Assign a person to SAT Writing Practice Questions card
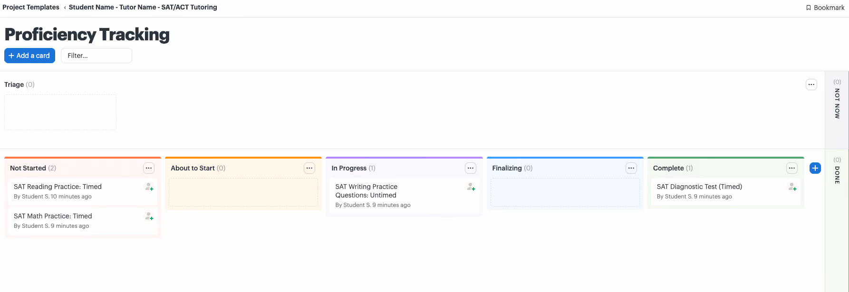 471,187
